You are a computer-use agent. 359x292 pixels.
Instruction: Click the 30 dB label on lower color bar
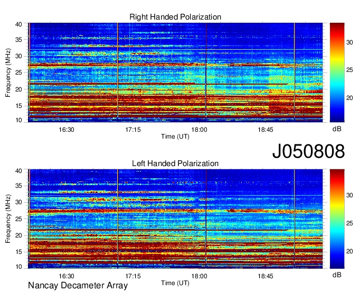pyautogui.click(x=349, y=195)
